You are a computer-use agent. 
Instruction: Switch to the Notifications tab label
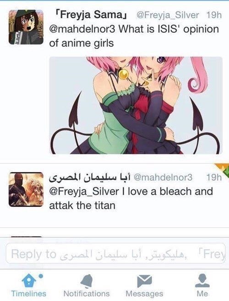(87, 294)
